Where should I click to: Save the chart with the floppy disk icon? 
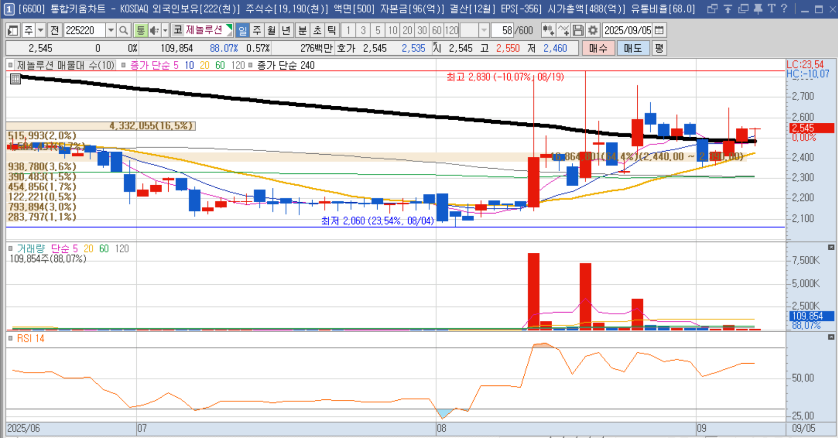pos(578,30)
